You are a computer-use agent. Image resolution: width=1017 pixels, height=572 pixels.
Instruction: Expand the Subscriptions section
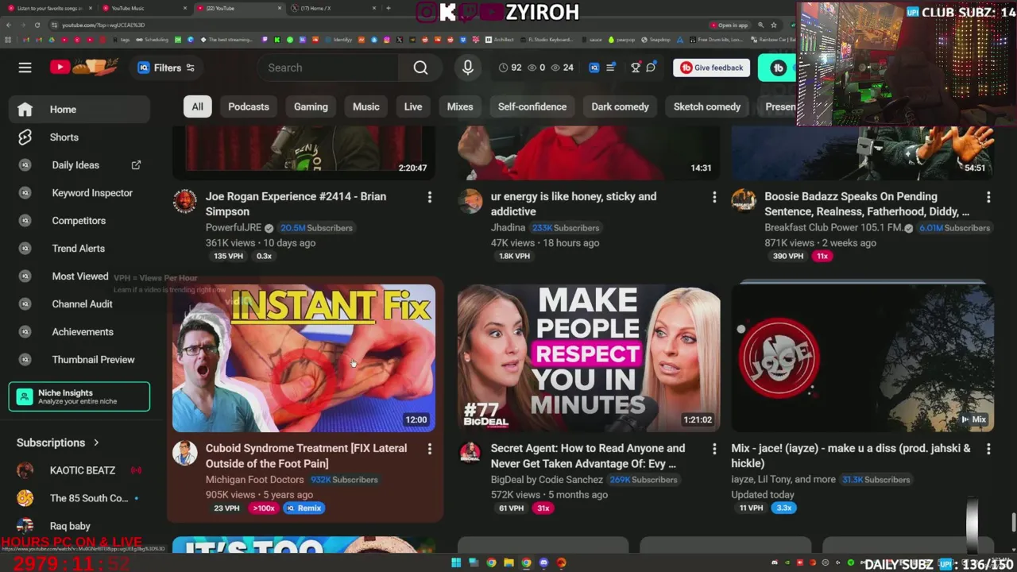[59, 443]
